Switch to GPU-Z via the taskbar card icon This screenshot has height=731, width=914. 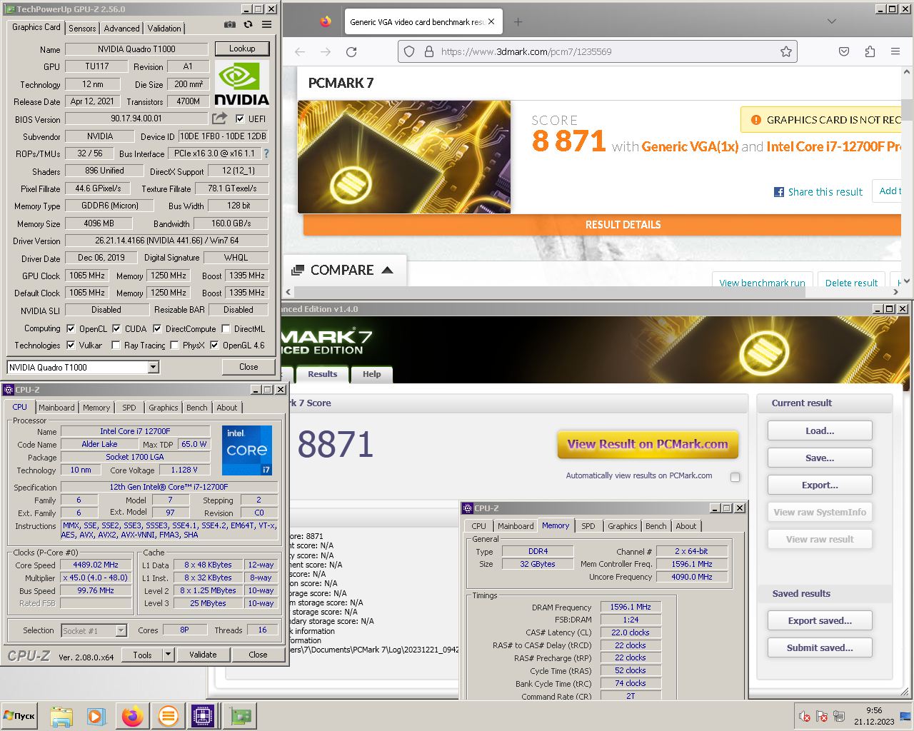pos(241,716)
